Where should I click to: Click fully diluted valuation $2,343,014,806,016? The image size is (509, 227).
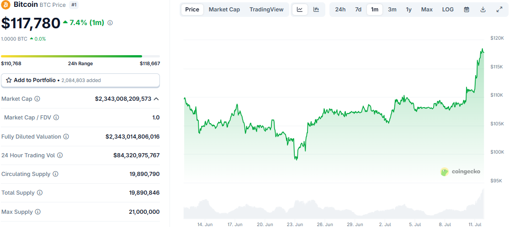coord(133,137)
